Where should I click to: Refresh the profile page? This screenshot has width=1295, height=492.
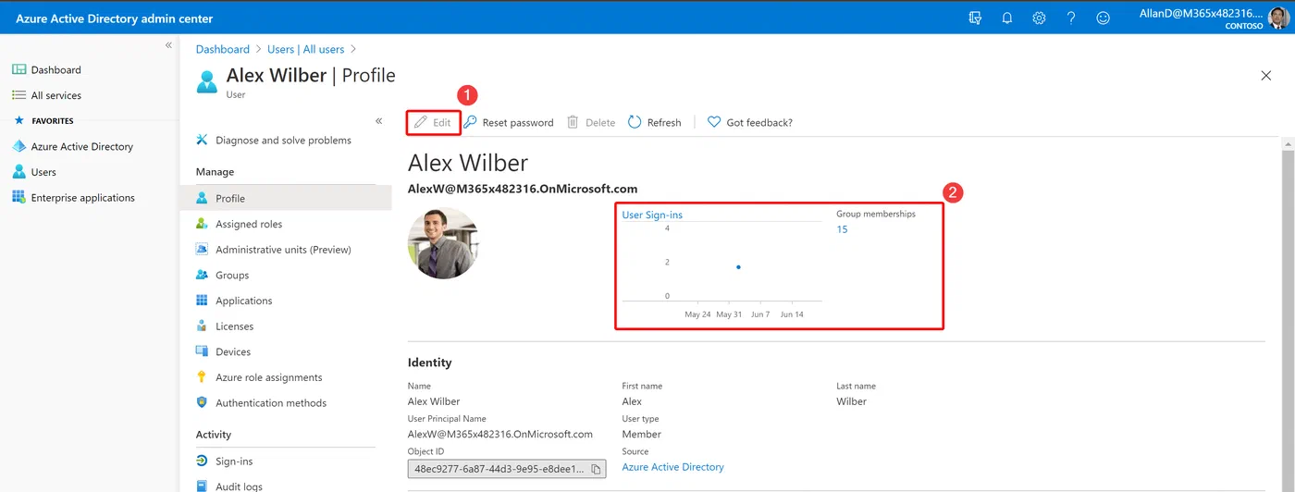tap(654, 122)
